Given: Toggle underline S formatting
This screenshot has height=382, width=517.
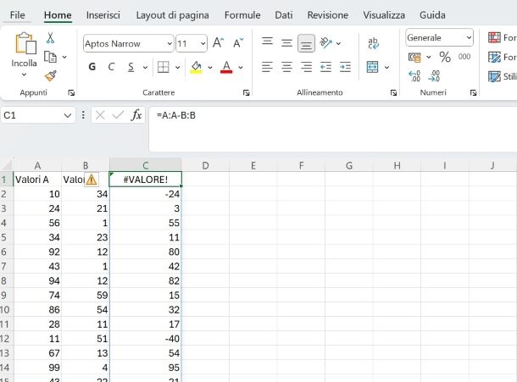Looking at the screenshot, I should (131, 67).
